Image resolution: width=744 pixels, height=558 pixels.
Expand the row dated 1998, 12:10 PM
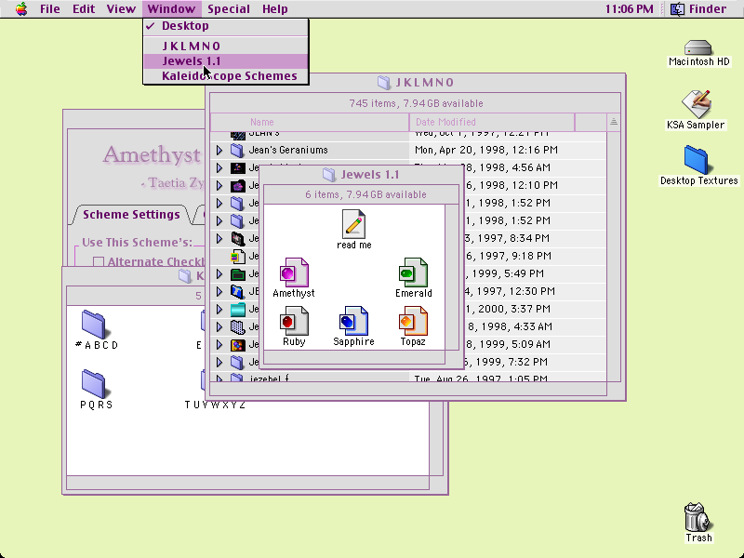(x=219, y=185)
